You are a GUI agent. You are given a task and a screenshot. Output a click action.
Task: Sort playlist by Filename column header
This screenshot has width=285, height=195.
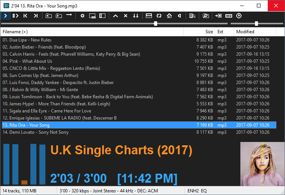pyautogui.click(x=15, y=32)
